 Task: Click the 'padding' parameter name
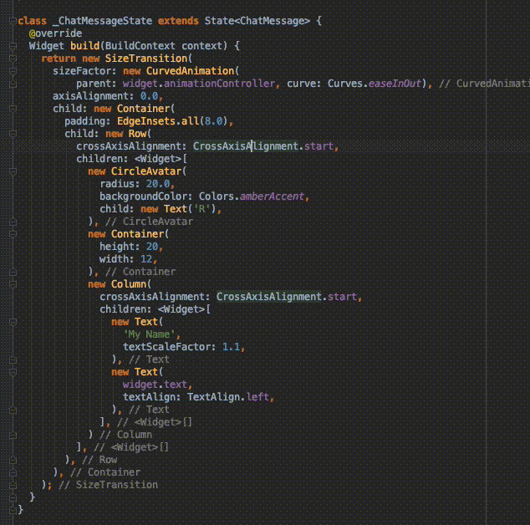pos(84,121)
